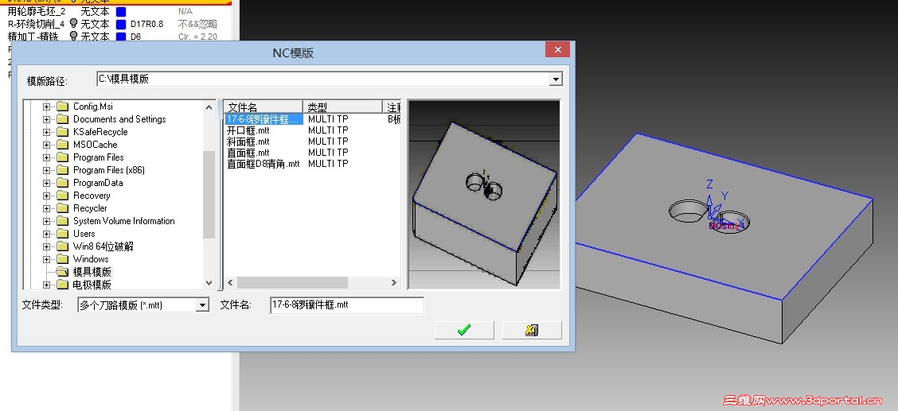
Task: Select the file 17-6-8锣镶件框 in list
Action: click(264, 119)
